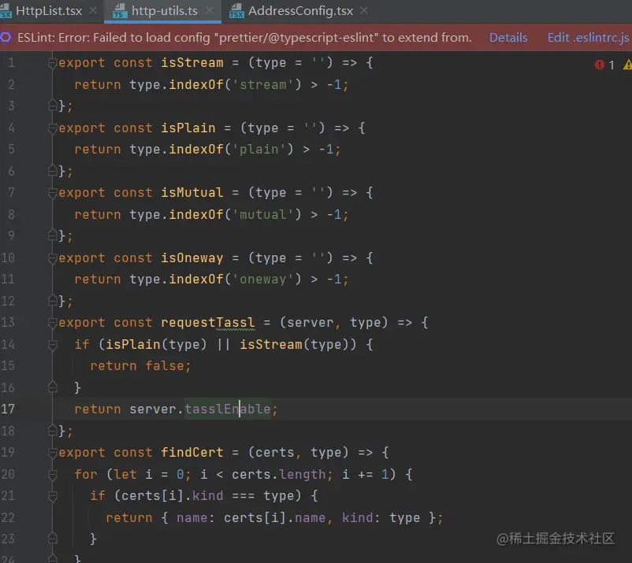Click the findCert name on line 19
Image resolution: width=632 pixels, height=563 pixels.
pos(191,452)
